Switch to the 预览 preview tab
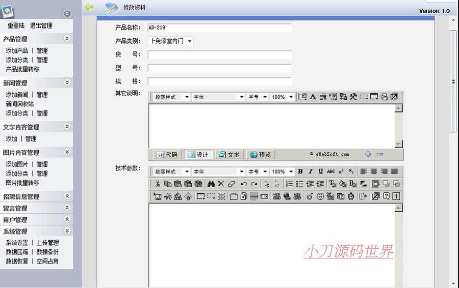Image resolution: width=459 pixels, height=288 pixels. coord(261,155)
